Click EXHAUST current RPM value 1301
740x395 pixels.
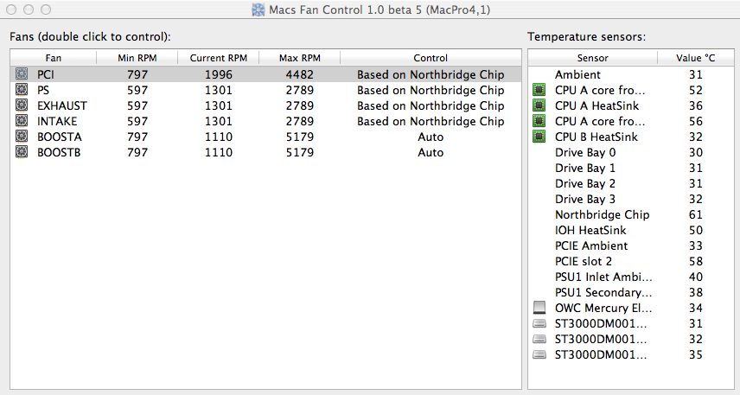pos(219,105)
